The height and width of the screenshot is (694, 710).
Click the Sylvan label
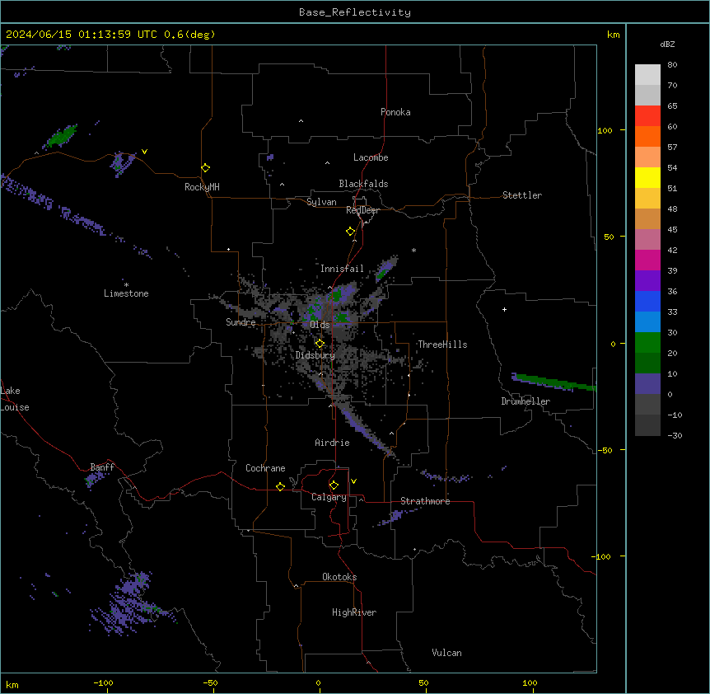tap(321, 202)
